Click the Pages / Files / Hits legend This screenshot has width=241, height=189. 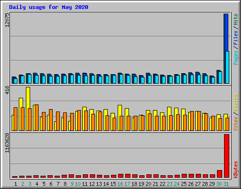(235, 39)
